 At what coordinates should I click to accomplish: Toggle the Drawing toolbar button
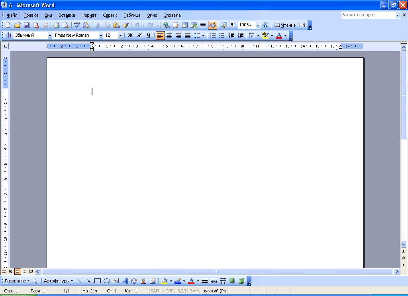pyautogui.click(x=212, y=25)
